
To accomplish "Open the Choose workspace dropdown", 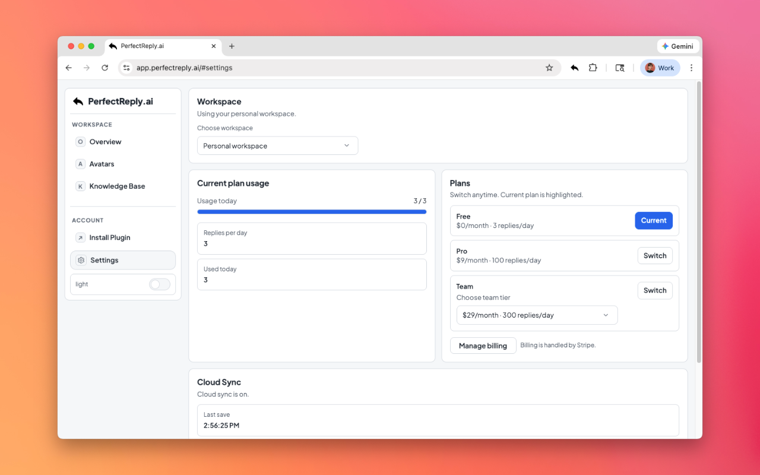I will 277,145.
